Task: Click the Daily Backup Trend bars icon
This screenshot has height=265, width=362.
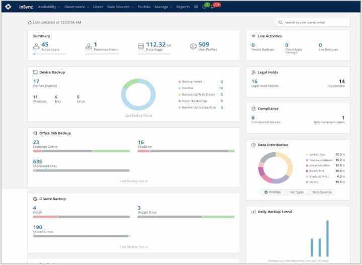Action: [x=253, y=212]
